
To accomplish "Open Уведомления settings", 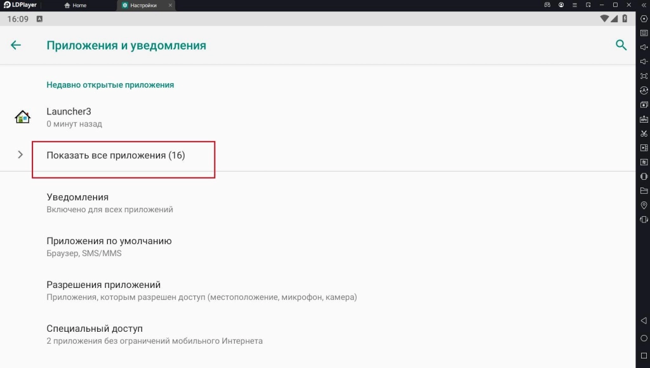I will point(77,197).
